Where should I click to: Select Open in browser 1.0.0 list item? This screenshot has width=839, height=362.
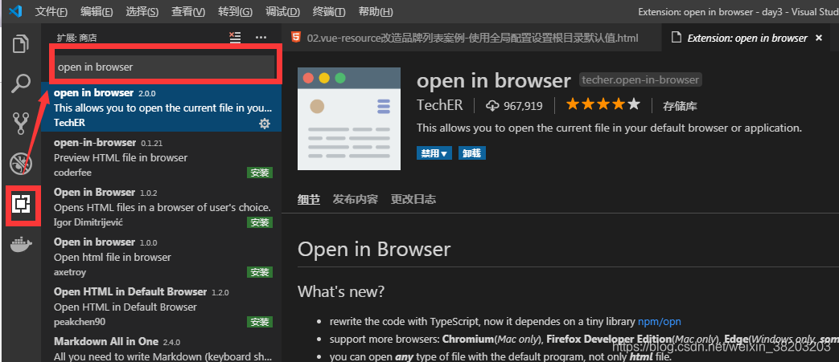point(162,257)
